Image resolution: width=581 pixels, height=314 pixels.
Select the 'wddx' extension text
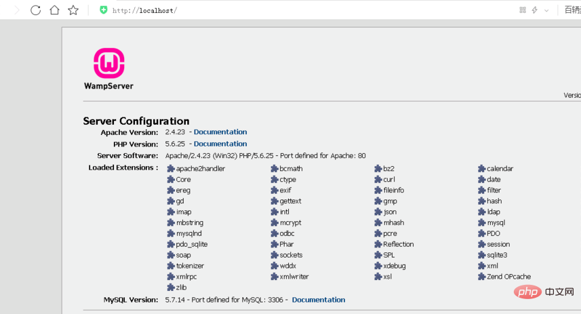coord(287,265)
